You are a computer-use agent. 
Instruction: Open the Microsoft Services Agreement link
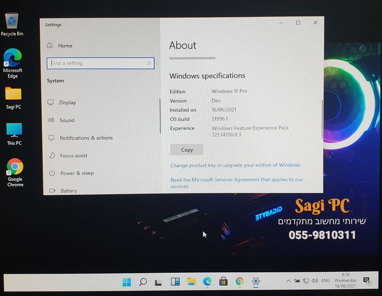[x=236, y=180]
